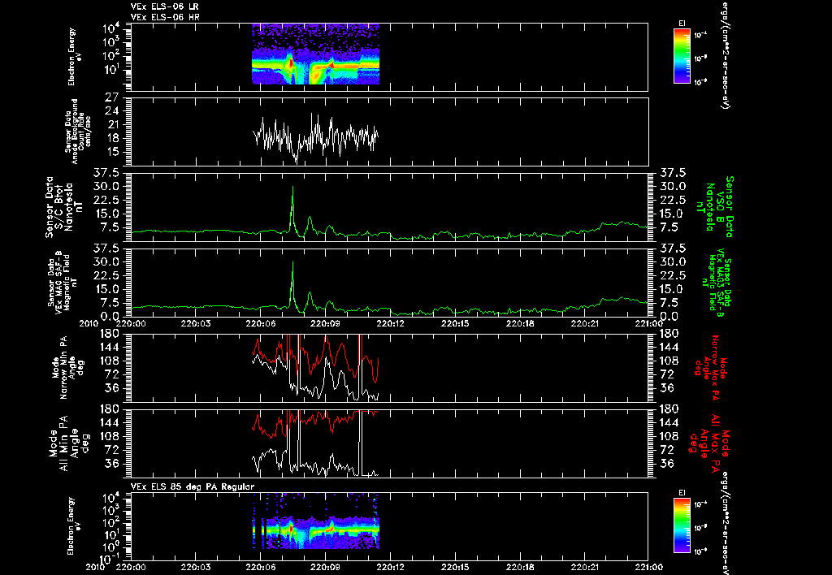
Task: Click the "21" tick on count rate axis
Action: (x=112, y=124)
